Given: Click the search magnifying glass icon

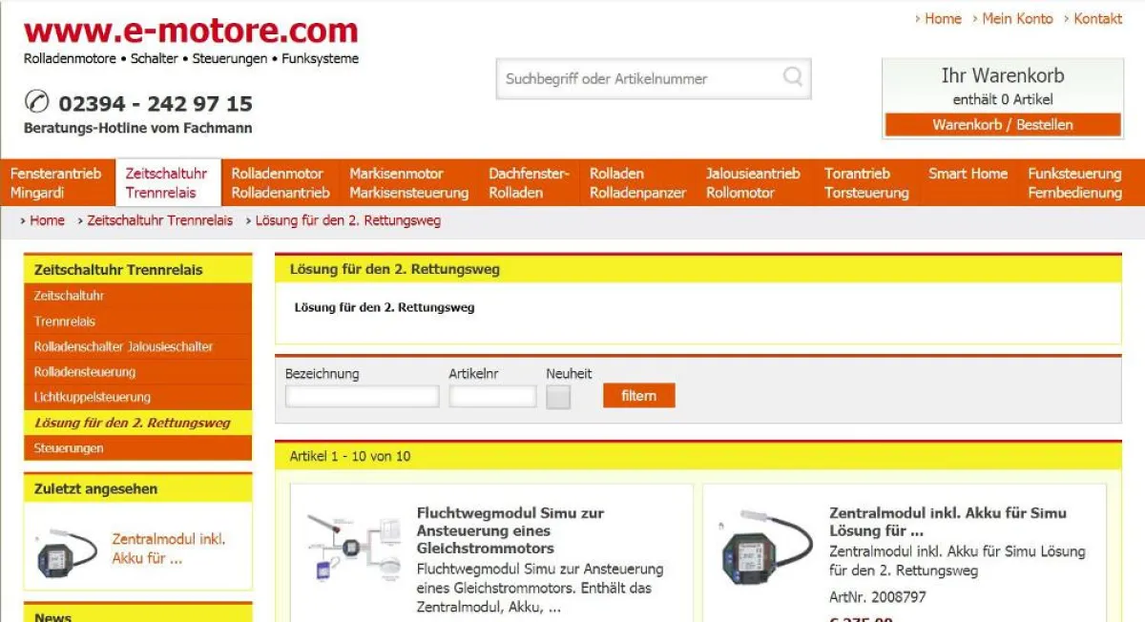Looking at the screenshot, I should point(792,79).
